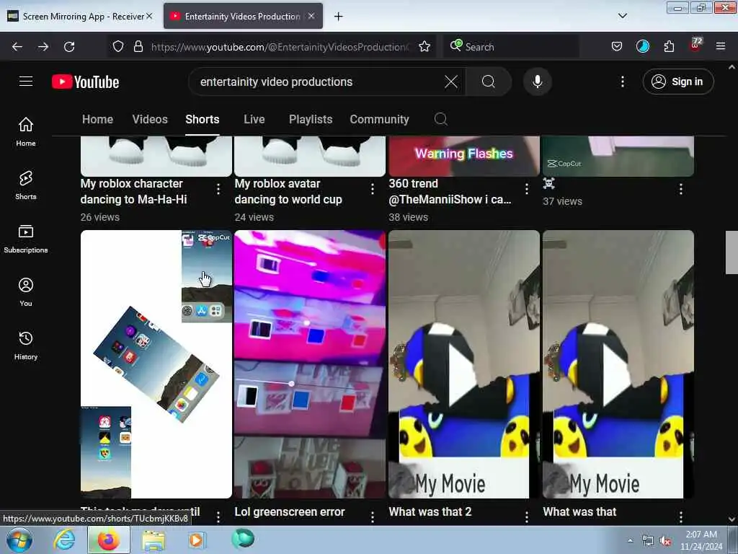The height and width of the screenshot is (554, 738).
Task: Open the Firefox extensions puzzle icon
Action: pyautogui.click(x=669, y=47)
